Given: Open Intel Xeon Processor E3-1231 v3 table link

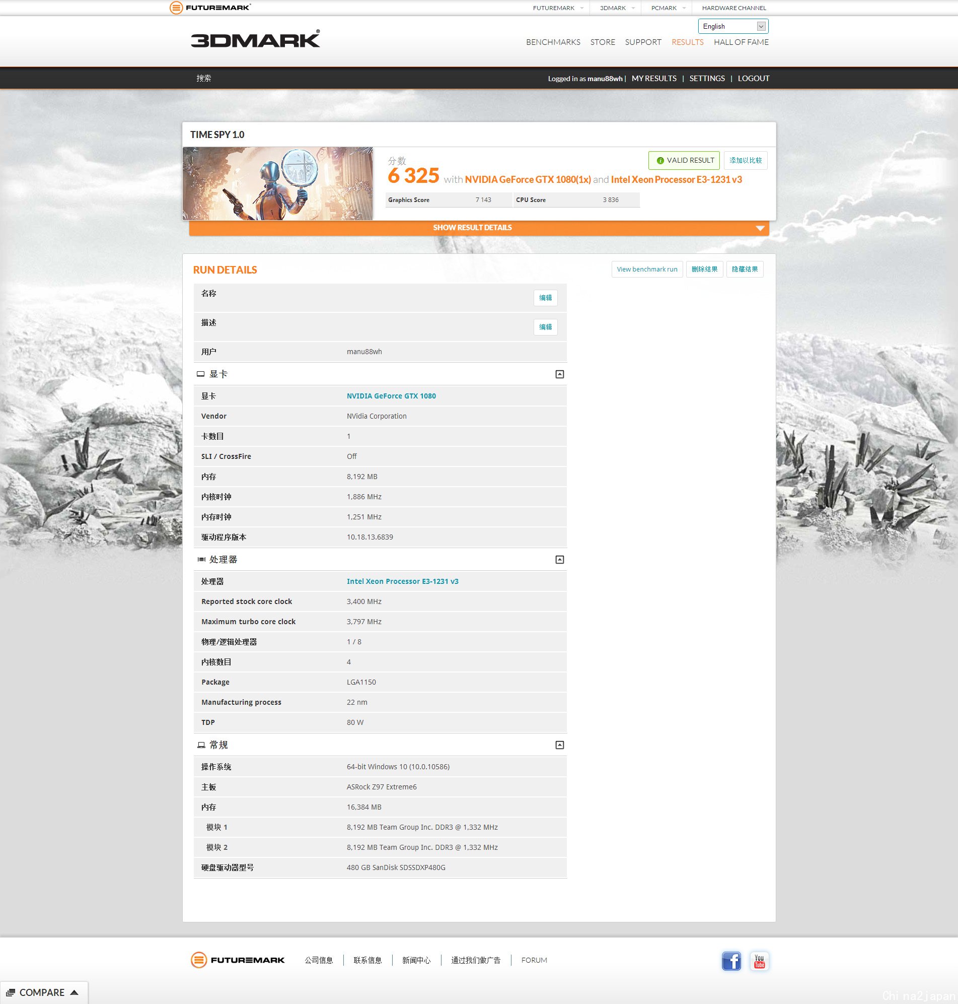Looking at the screenshot, I should tap(402, 581).
